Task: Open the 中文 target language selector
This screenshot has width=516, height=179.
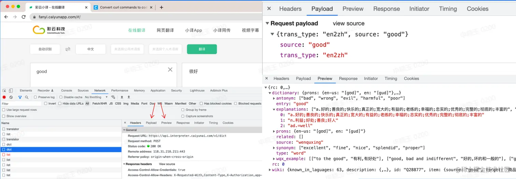Action: point(90,49)
